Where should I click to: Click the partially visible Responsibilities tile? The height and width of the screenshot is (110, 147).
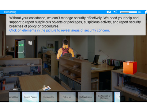point(14,97)
